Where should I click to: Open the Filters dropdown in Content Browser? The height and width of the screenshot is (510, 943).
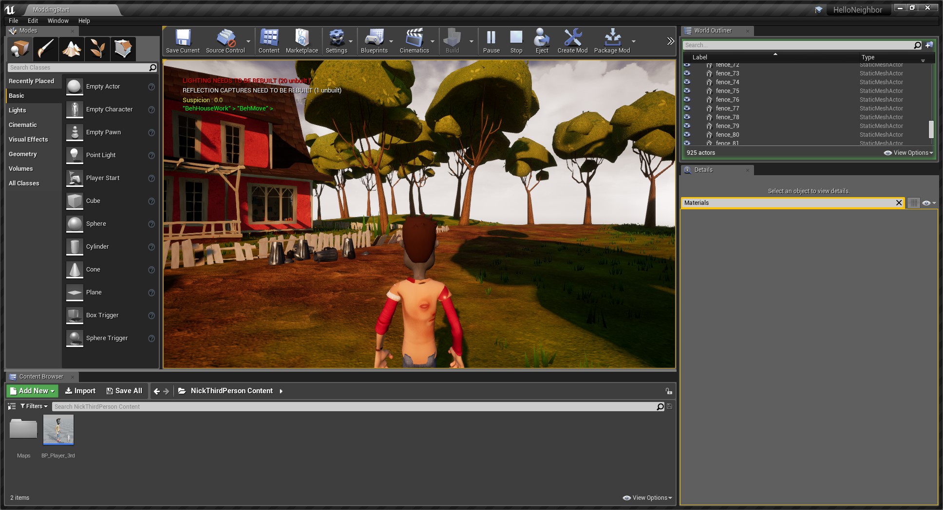[34, 406]
